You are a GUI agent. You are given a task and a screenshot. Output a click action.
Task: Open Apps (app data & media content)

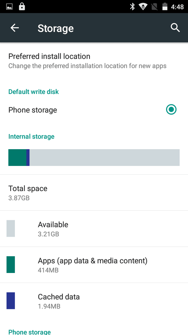pos(94,265)
